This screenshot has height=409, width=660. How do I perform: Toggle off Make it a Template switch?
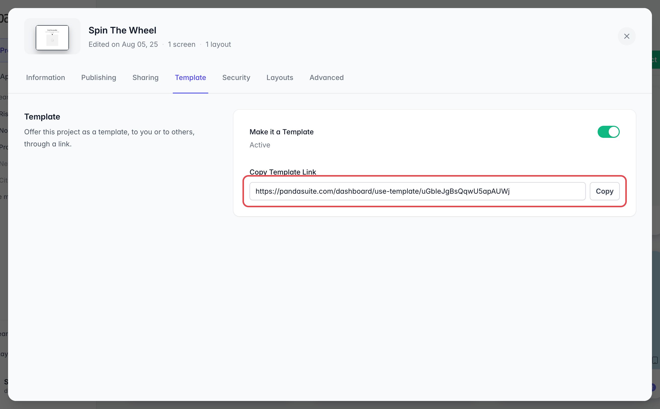point(608,132)
